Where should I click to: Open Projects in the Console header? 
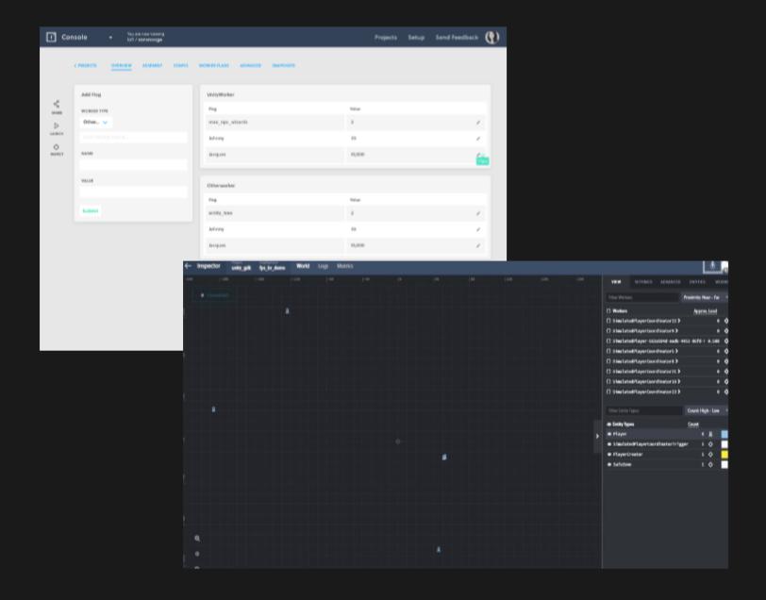pyautogui.click(x=386, y=38)
